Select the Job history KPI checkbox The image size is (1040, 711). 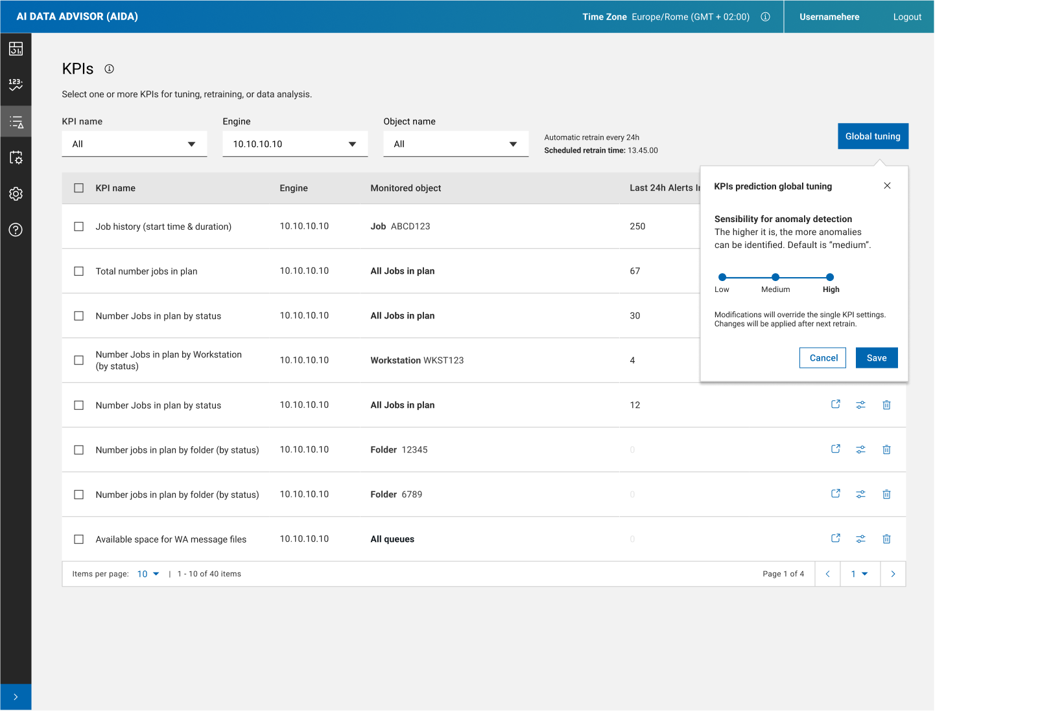pyautogui.click(x=79, y=227)
